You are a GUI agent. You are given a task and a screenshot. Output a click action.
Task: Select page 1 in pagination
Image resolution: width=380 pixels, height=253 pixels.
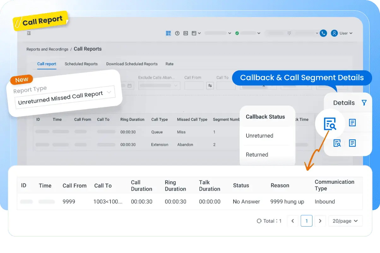tap(306, 221)
